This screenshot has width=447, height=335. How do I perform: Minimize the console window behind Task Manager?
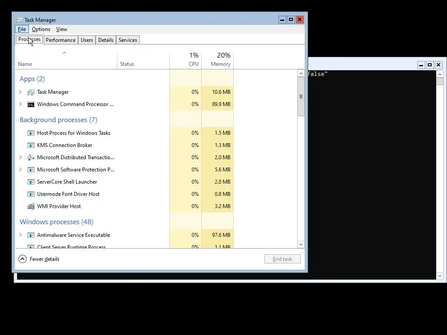click(421, 65)
